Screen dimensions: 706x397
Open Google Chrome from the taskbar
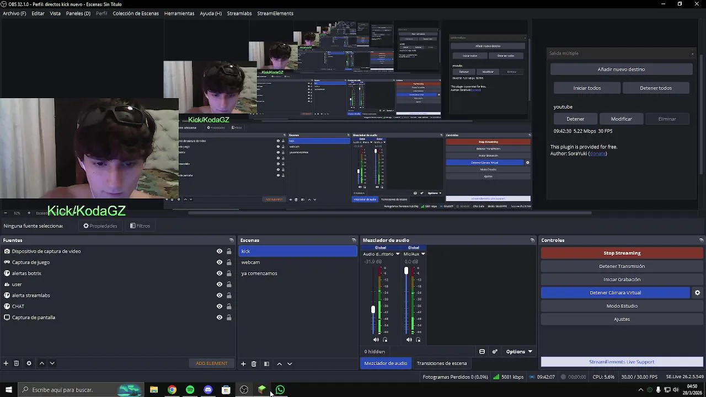coord(172,390)
